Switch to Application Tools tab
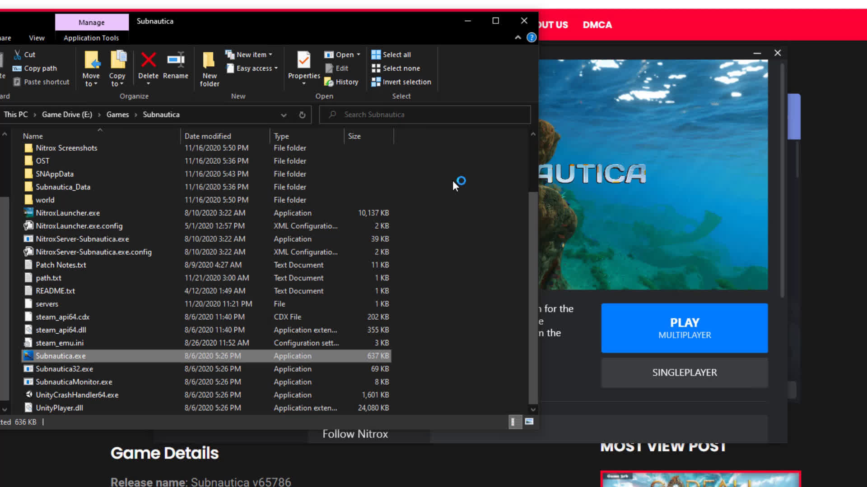 click(x=91, y=38)
